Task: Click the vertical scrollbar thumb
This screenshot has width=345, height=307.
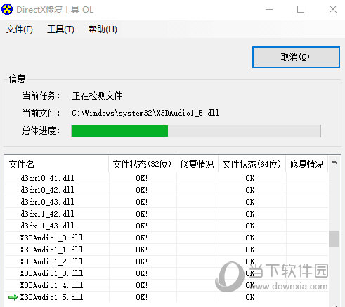Action: coord(334,238)
